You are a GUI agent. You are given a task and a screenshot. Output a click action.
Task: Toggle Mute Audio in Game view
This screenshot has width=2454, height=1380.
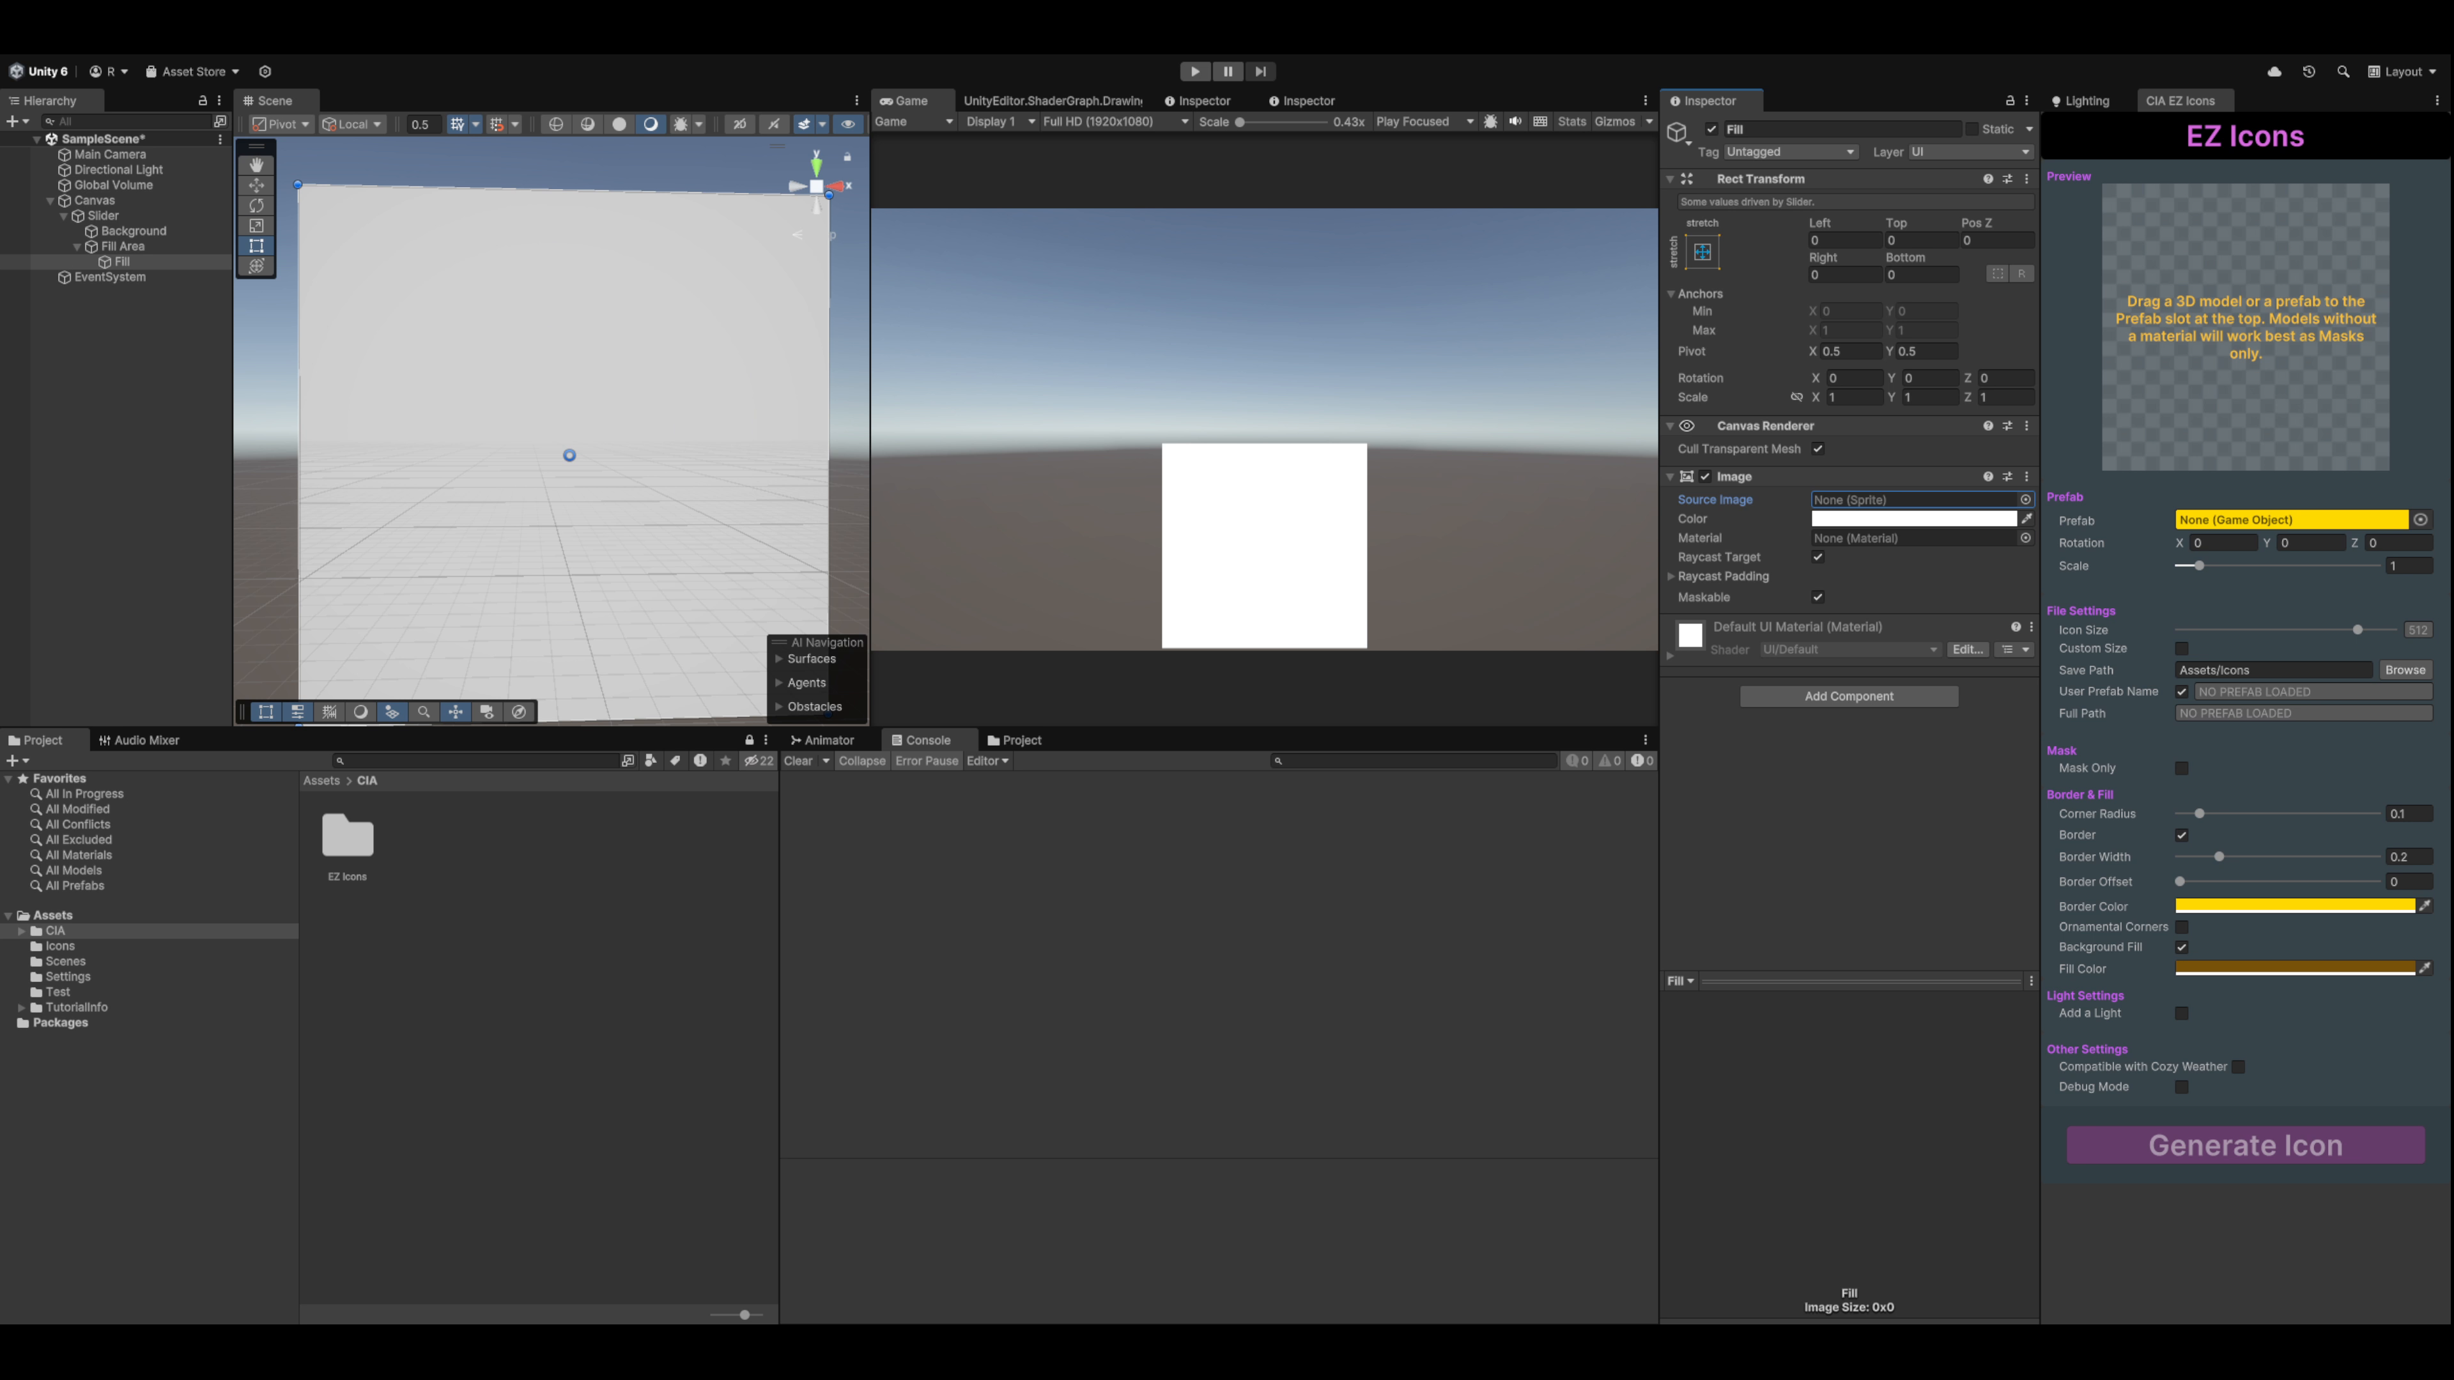click(1515, 122)
